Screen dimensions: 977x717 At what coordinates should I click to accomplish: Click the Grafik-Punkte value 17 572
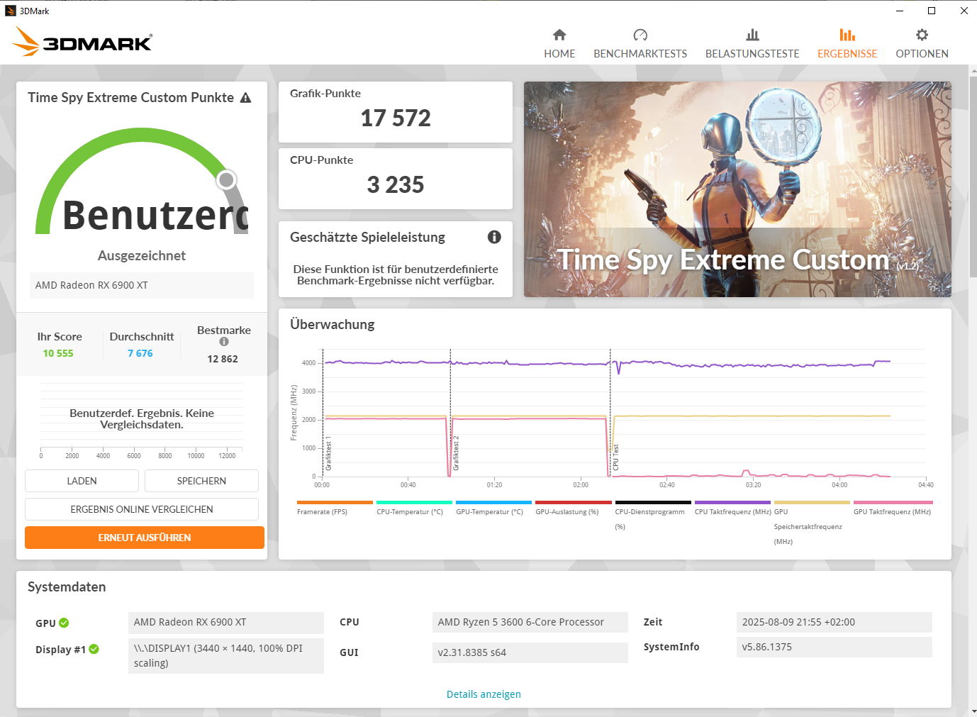pos(396,118)
